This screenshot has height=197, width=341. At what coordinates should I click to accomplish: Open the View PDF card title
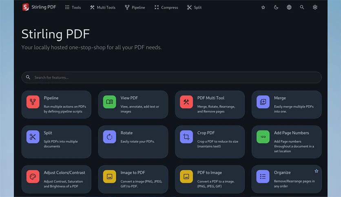tap(129, 98)
